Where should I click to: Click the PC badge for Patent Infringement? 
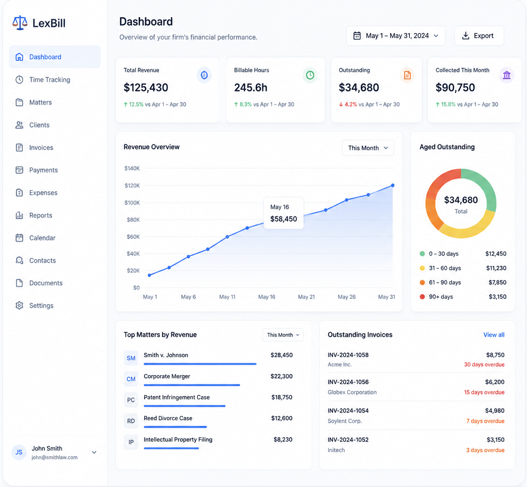tap(131, 400)
